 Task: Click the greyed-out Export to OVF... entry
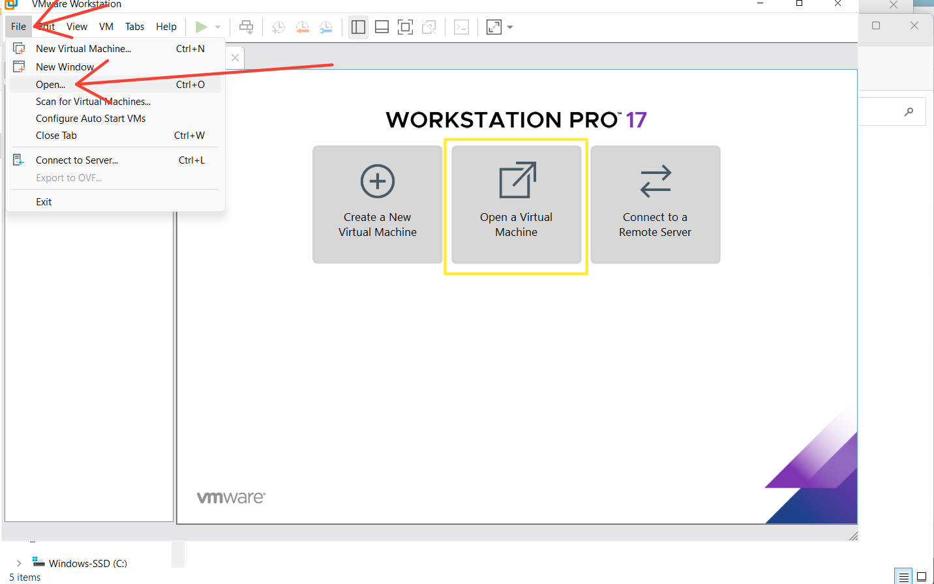(115, 178)
